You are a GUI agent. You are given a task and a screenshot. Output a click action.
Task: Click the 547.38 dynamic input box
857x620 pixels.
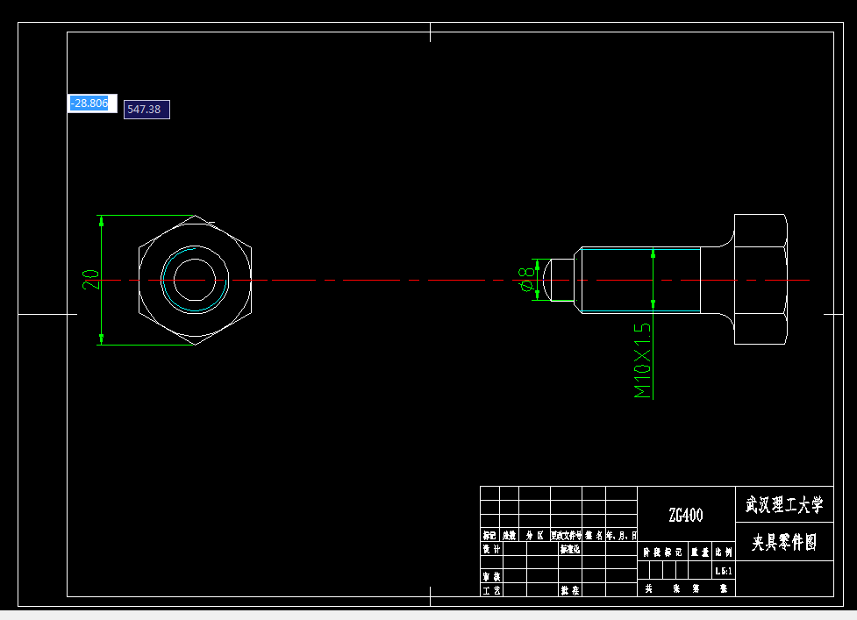pos(146,110)
